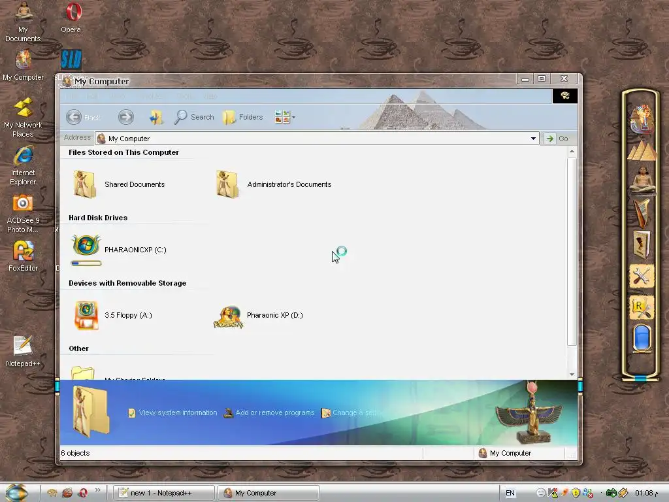Select the Pharaonic XP (D:) drive
The width and height of the screenshot is (669, 502).
click(258, 315)
